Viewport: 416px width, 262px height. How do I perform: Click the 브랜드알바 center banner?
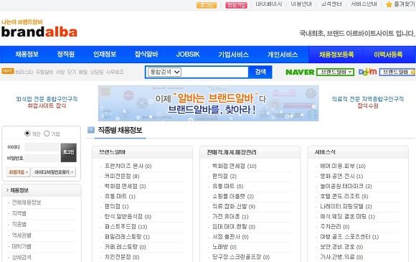click(x=208, y=103)
